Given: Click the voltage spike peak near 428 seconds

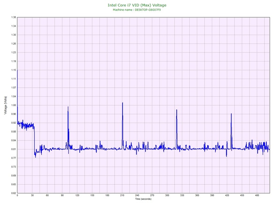Looking at the screenshot, I should click(231, 114).
